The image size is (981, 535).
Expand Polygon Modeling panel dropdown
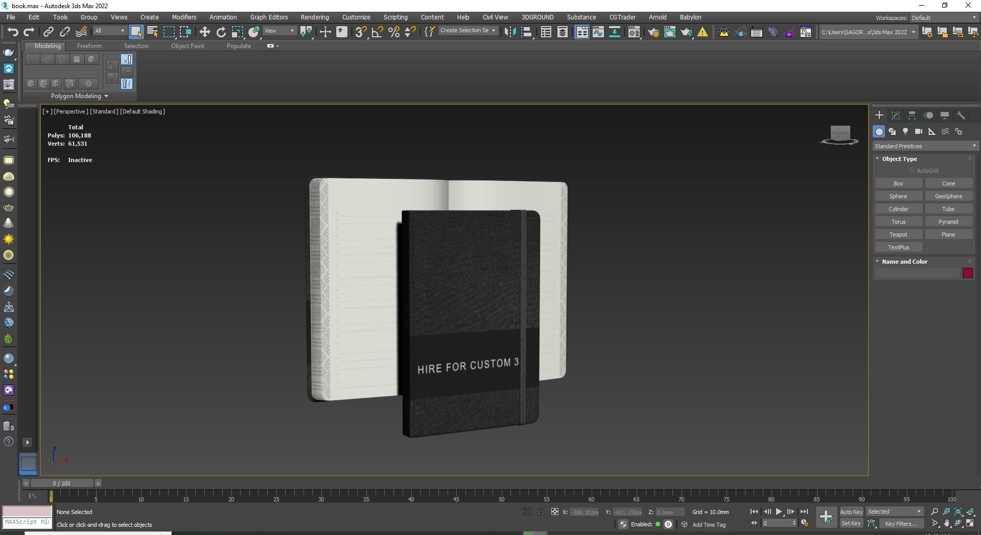pyautogui.click(x=79, y=96)
